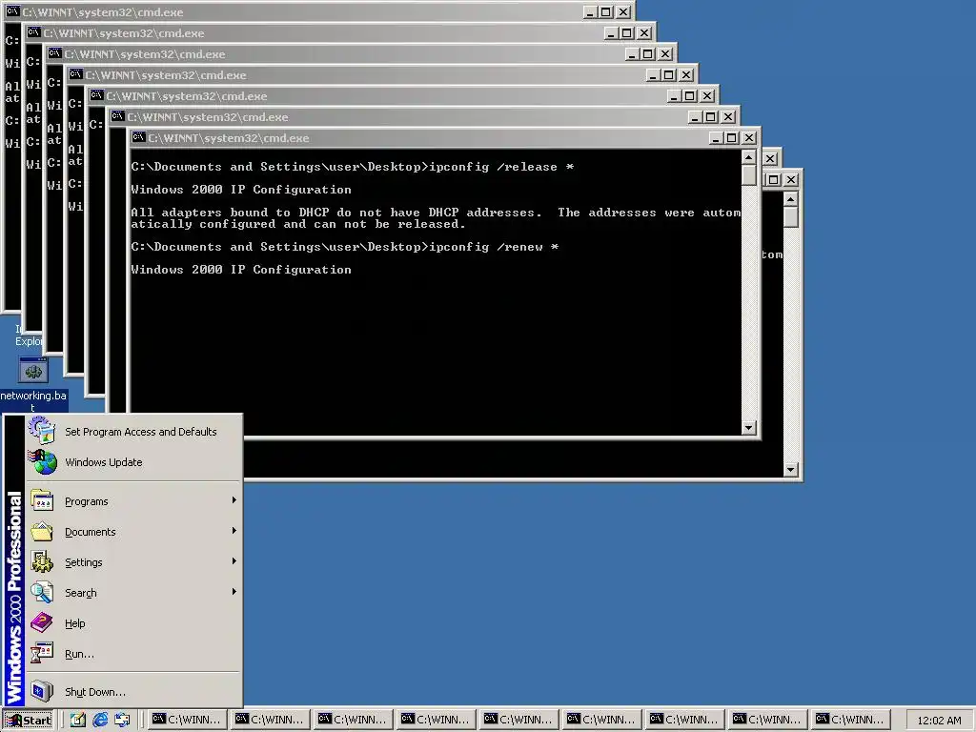
Task: Choose Run... in the Start menu
Action: pyautogui.click(x=132, y=654)
